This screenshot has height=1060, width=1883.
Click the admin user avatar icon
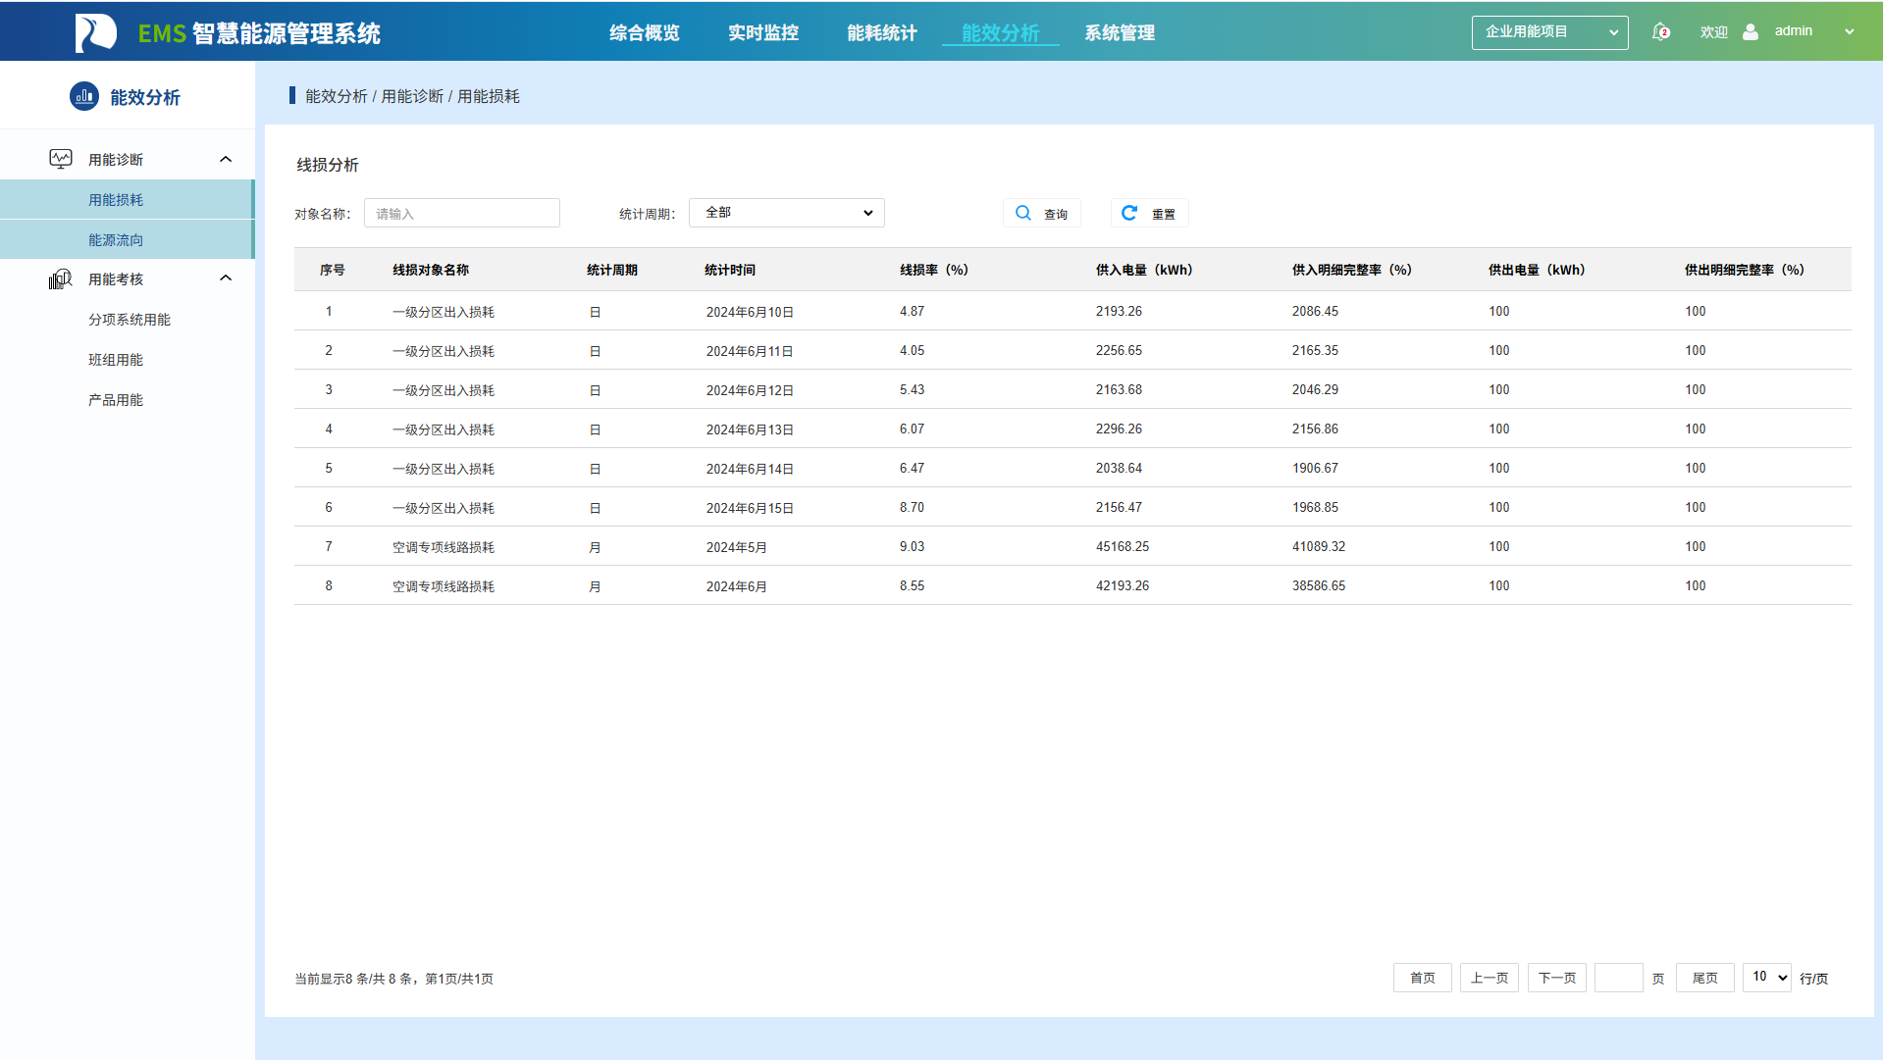[1751, 31]
